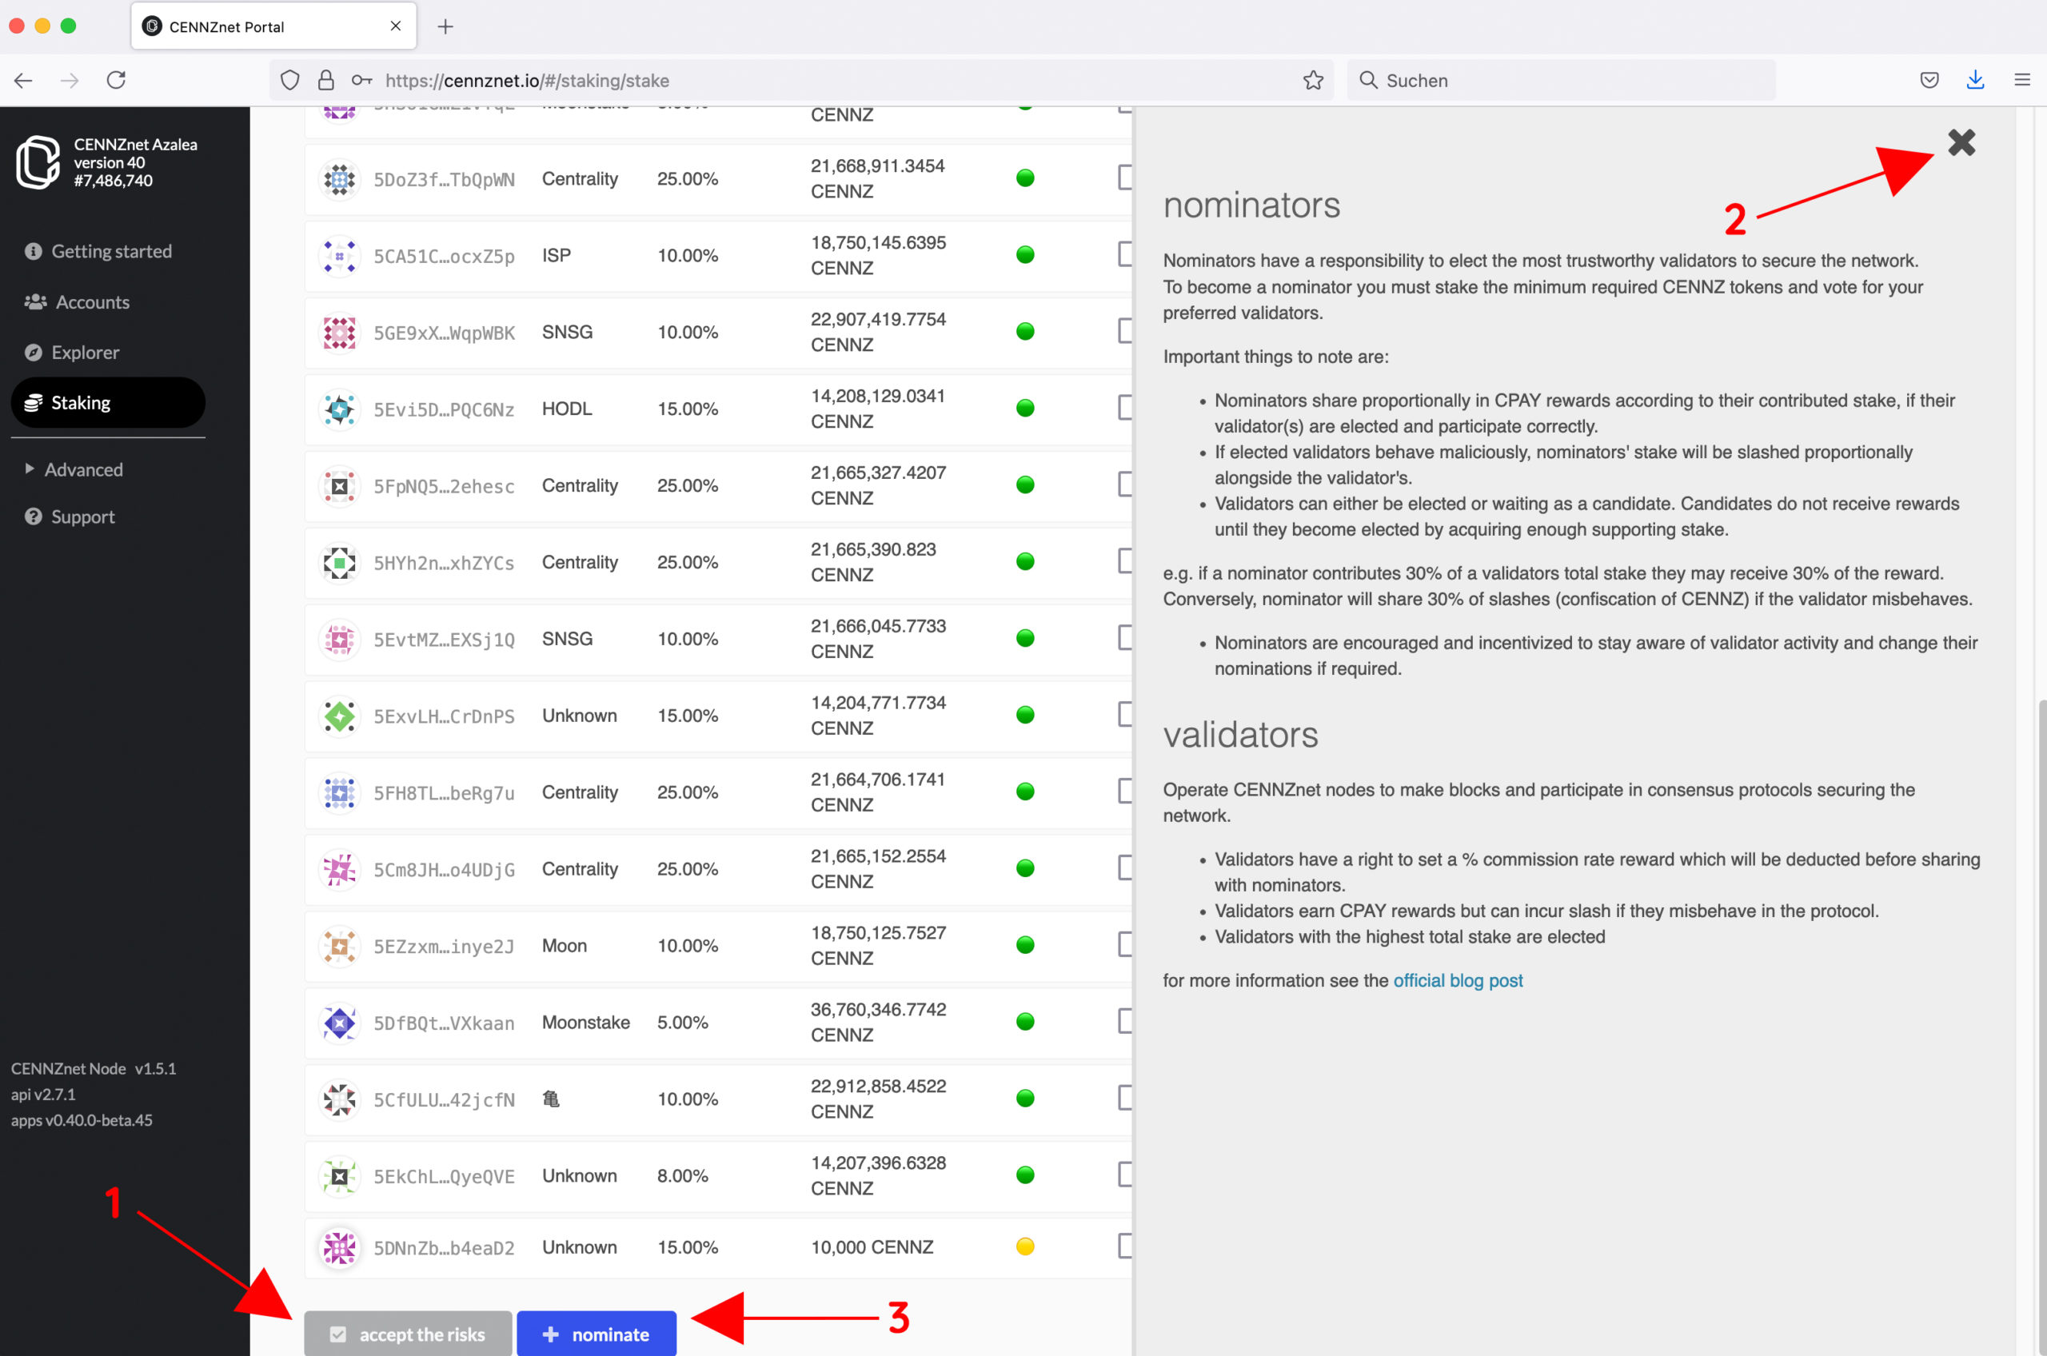Click the Moon validator name
The image size is (2047, 1356).
tap(564, 945)
